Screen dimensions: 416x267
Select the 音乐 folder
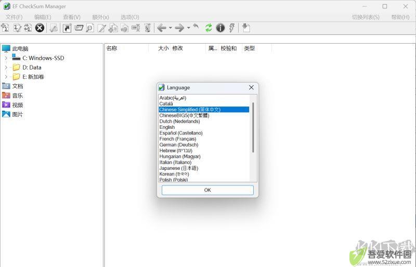click(x=18, y=96)
